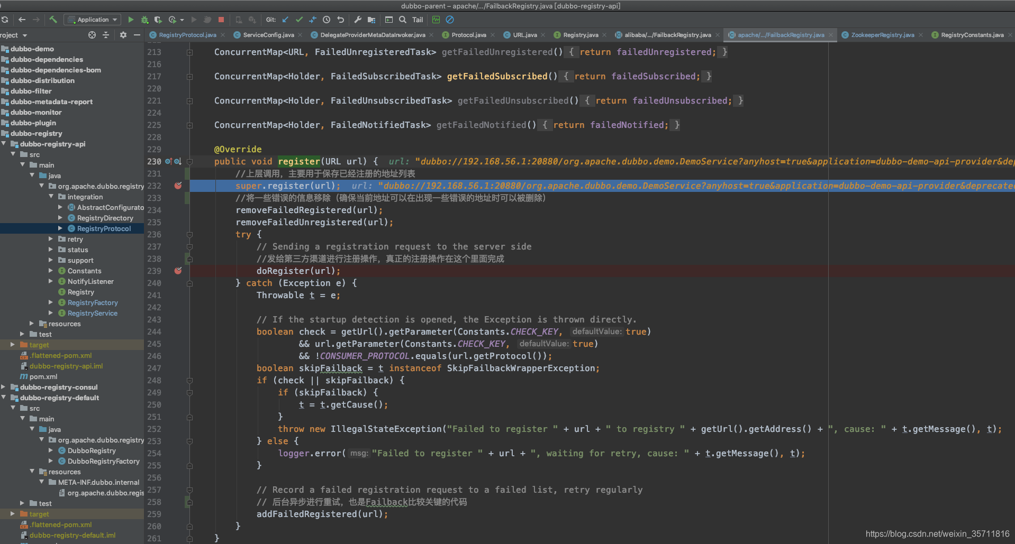Select RegistryFactory in the project tree
This screenshot has height=544, width=1015.
pyautogui.click(x=93, y=302)
